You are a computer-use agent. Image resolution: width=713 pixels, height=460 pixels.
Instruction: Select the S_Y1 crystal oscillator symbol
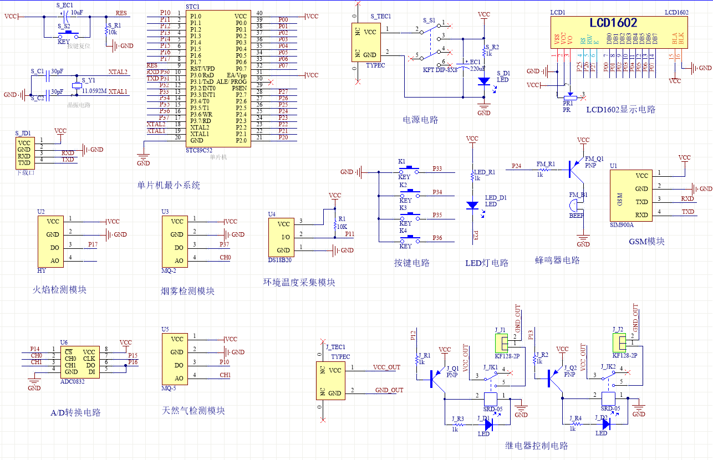click(77, 86)
